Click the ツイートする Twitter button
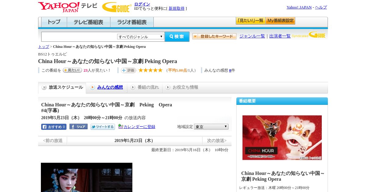Viewport: 366px width, 192px height. (x=103, y=127)
